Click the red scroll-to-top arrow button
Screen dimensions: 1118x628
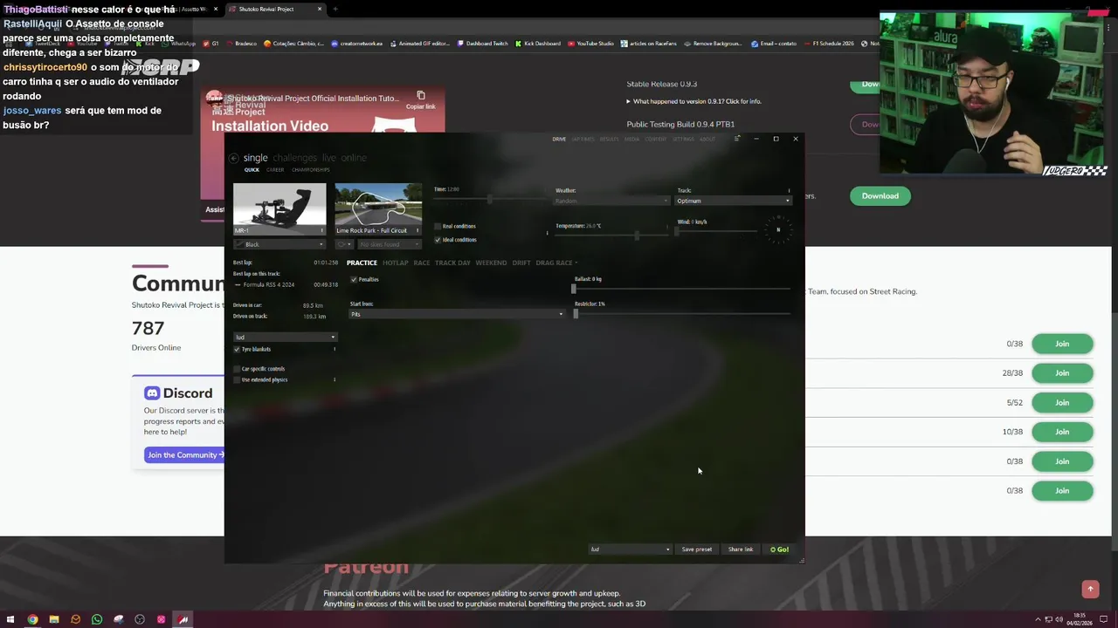pyautogui.click(x=1090, y=590)
